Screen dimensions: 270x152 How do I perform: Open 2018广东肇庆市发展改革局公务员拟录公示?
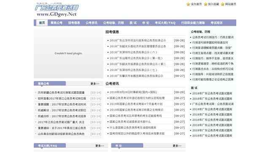tap(136, 76)
